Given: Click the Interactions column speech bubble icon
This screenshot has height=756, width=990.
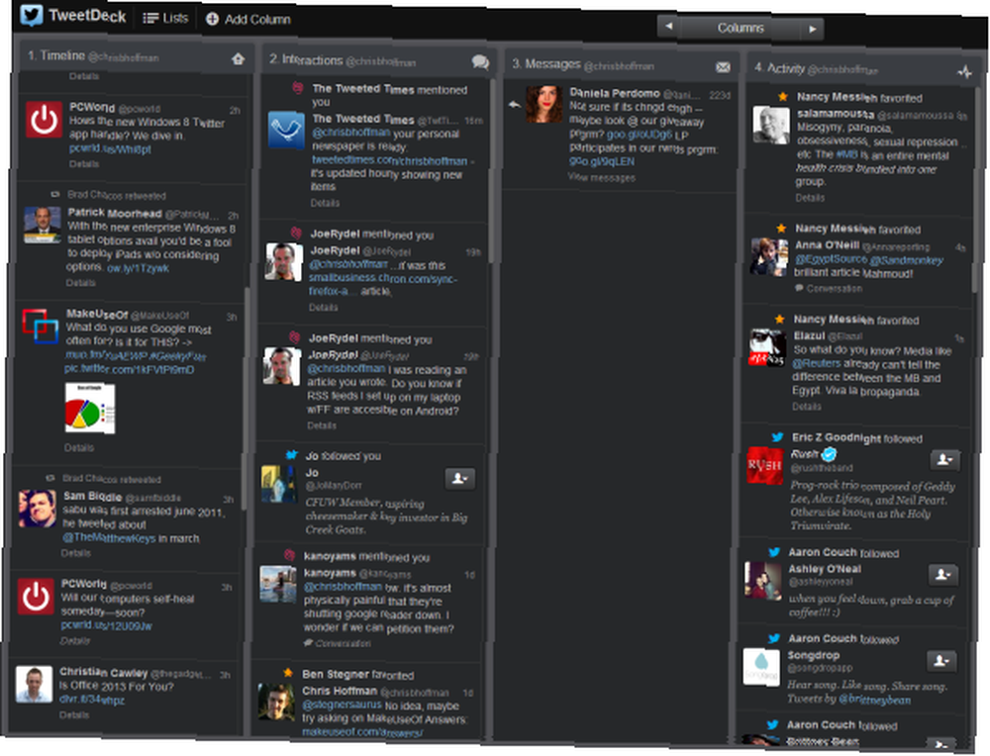Looking at the screenshot, I should click(x=480, y=61).
